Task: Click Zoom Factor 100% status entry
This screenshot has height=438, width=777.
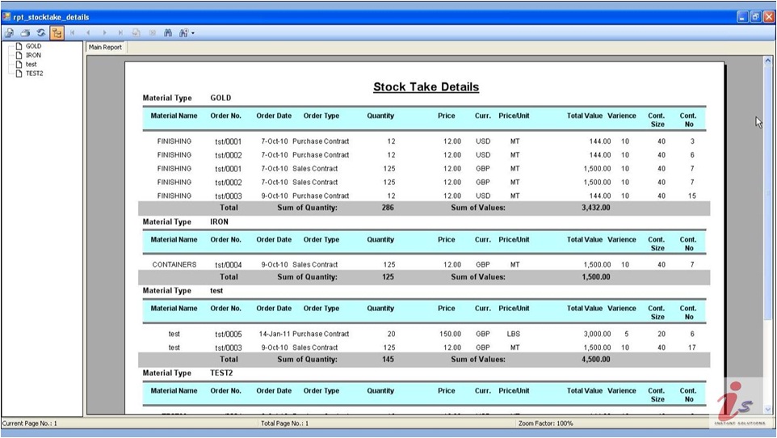Action: 545,423
